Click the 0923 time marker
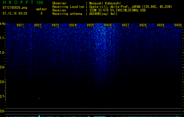184x117 pixels. [55, 25]
